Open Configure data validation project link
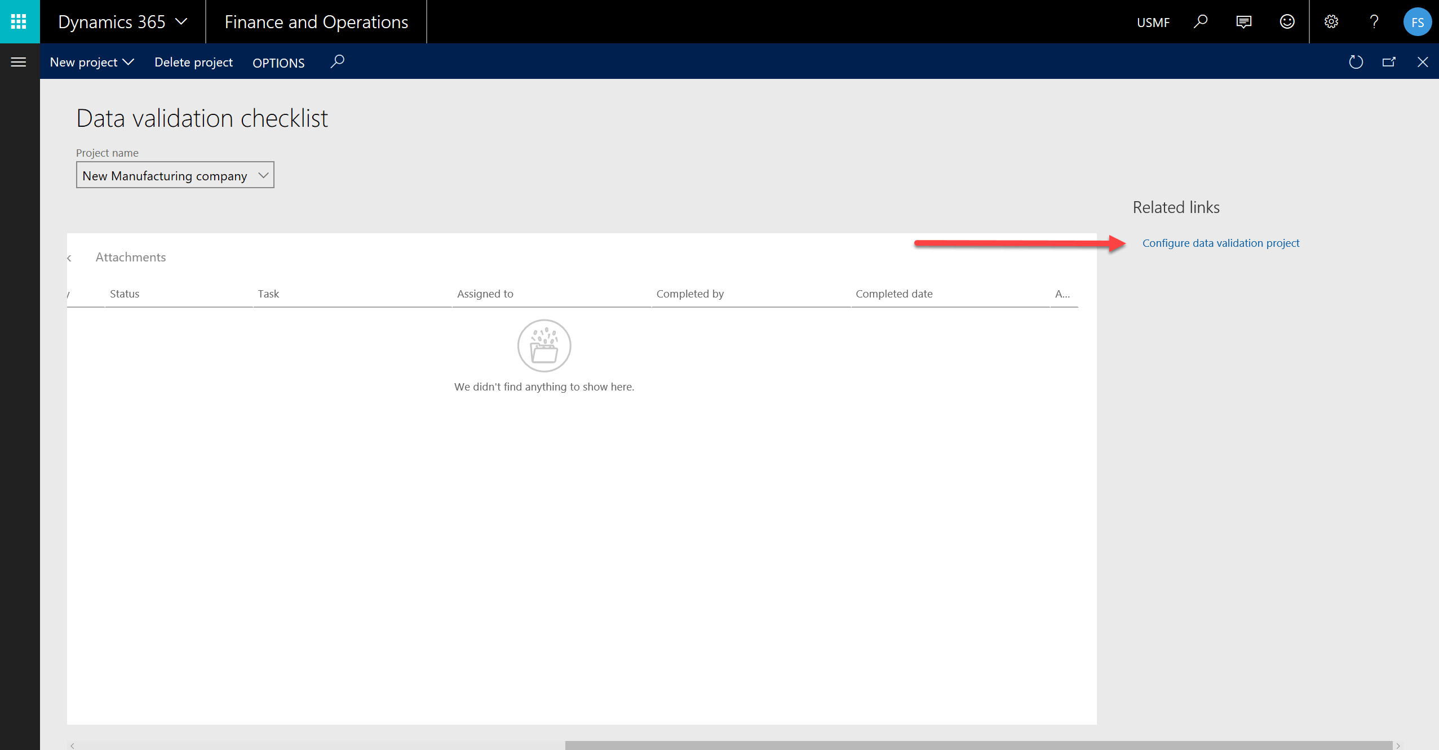The image size is (1439, 750). (x=1221, y=243)
